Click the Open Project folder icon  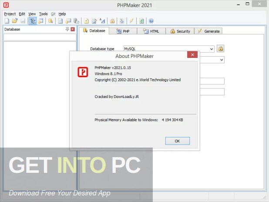(x=15, y=21)
